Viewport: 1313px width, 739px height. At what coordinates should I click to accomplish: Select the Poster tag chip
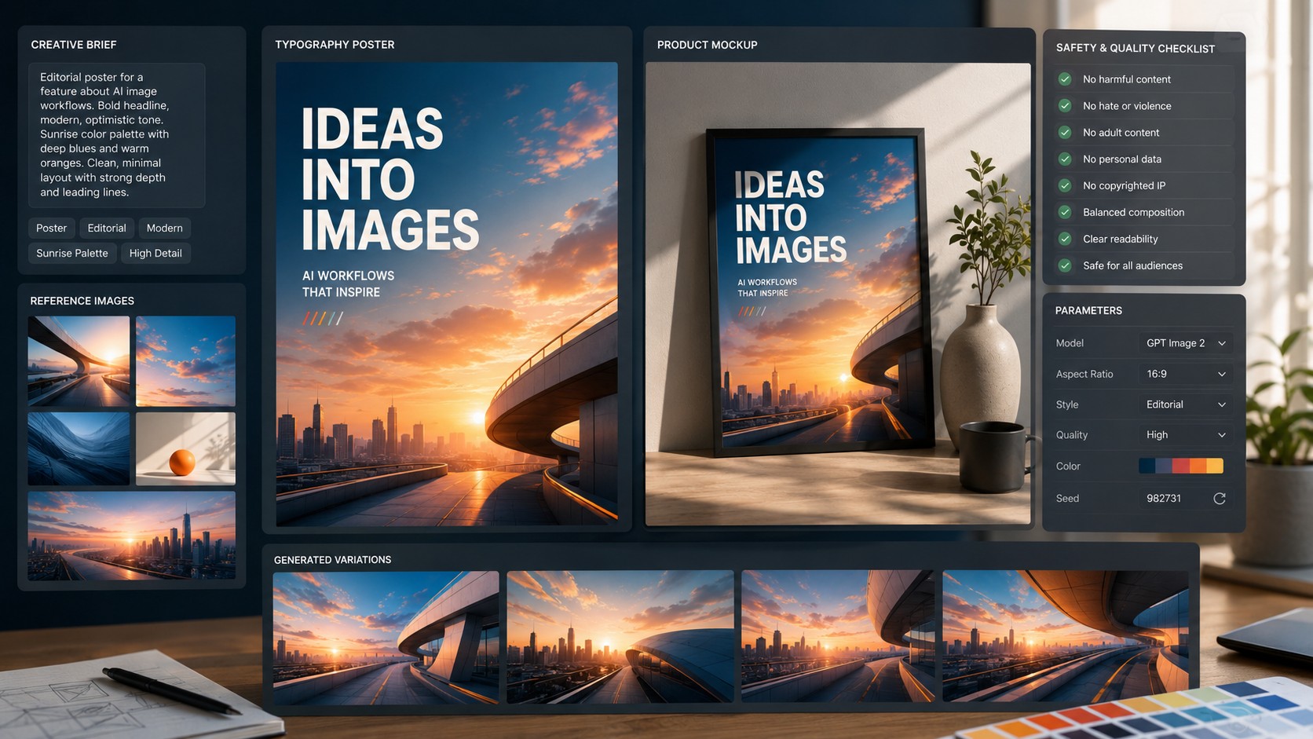[52, 229]
